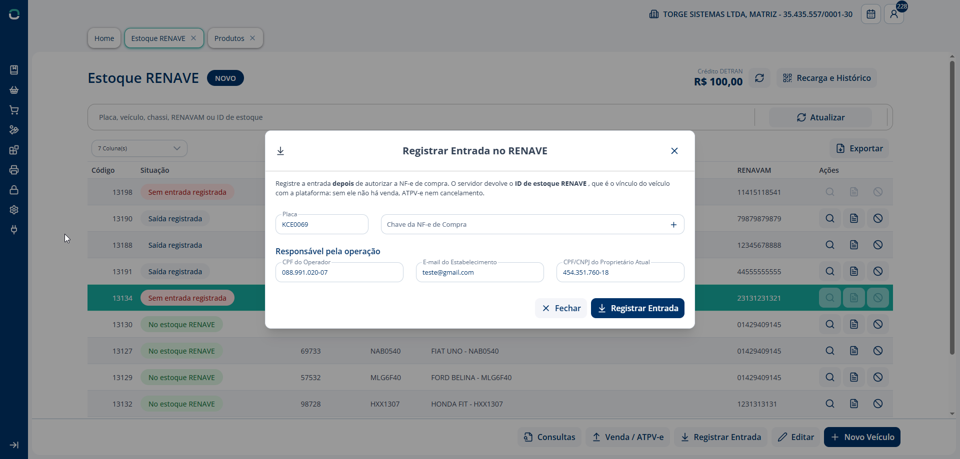
Task: Open Recarga e Histórico
Action: [826, 78]
